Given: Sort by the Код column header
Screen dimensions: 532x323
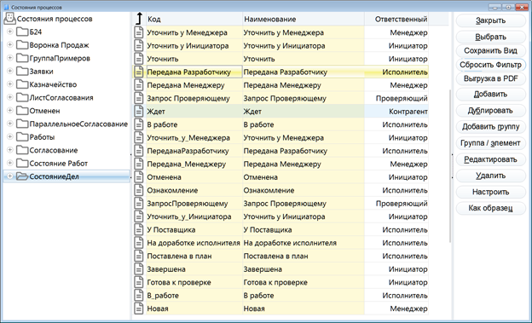Looking at the screenshot, I should pyautogui.click(x=194, y=19).
